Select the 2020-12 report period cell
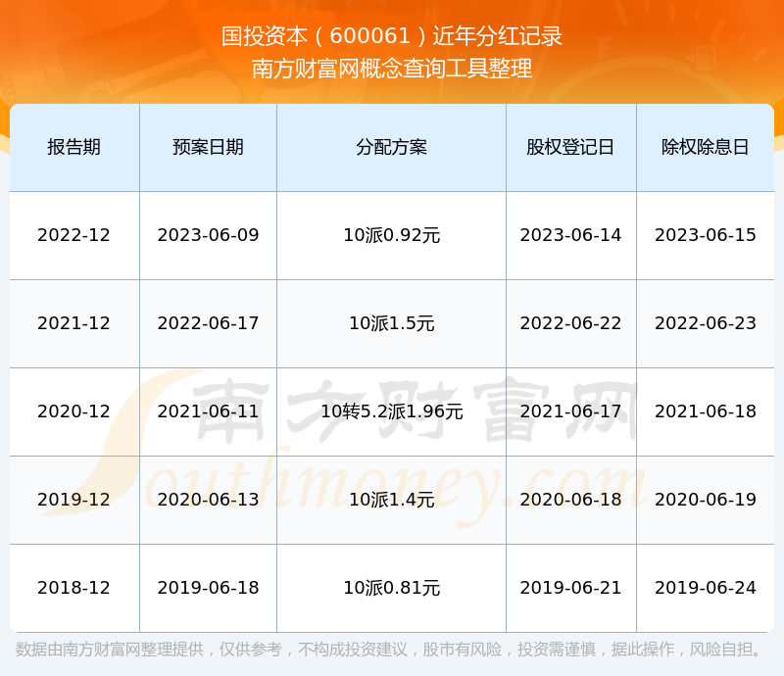Image resolution: width=784 pixels, height=676 pixels. 74,411
